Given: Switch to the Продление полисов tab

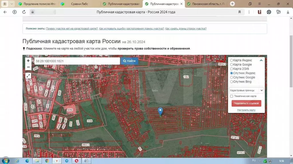Looking at the screenshot, I should pyautogui.click(x=38, y=4).
